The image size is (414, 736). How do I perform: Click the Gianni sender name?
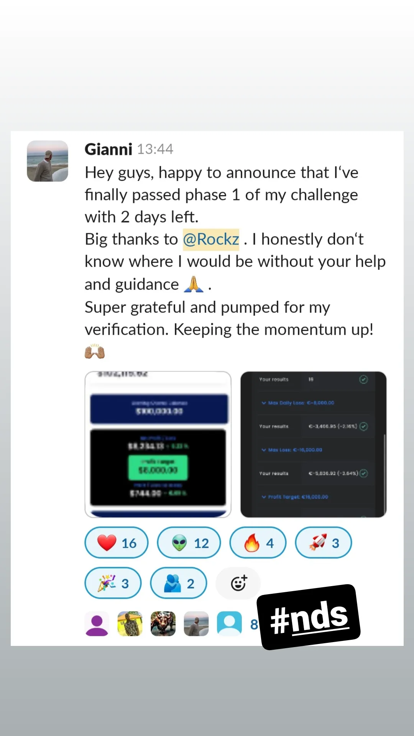point(108,149)
